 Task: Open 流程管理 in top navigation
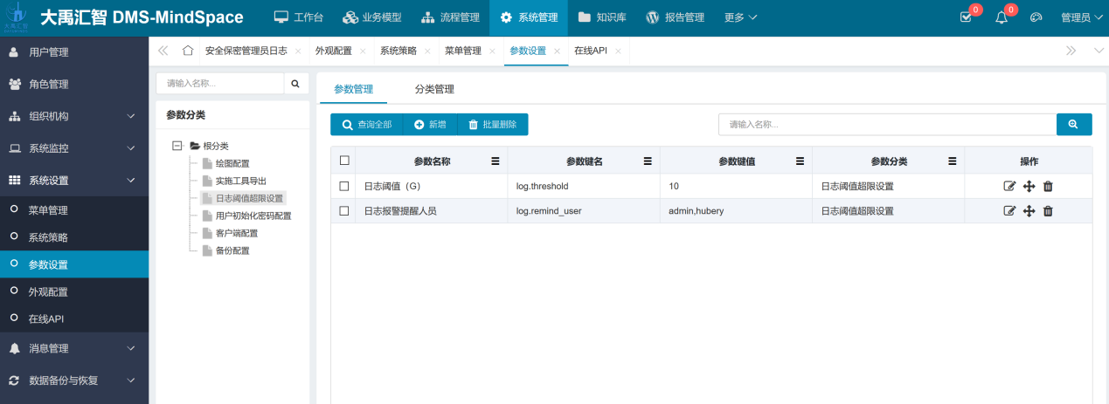point(450,17)
